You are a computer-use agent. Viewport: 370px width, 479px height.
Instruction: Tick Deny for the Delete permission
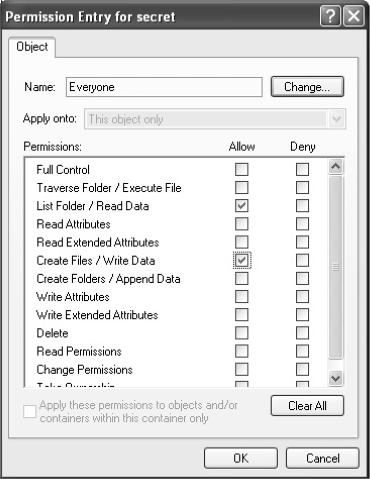click(x=302, y=333)
